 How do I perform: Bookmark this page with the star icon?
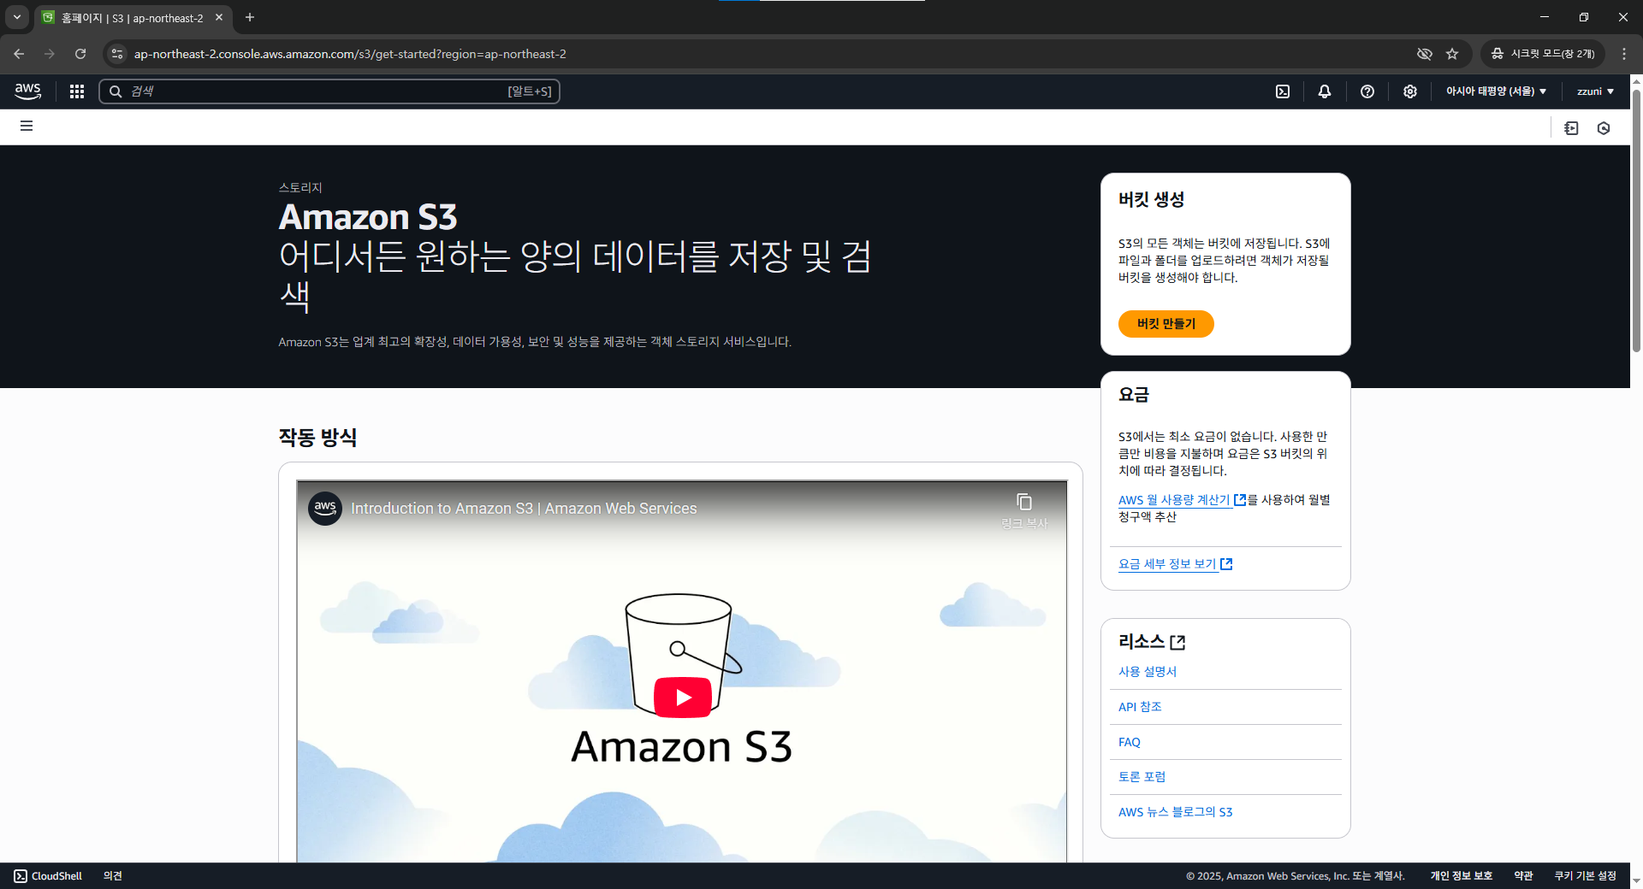pos(1452,54)
